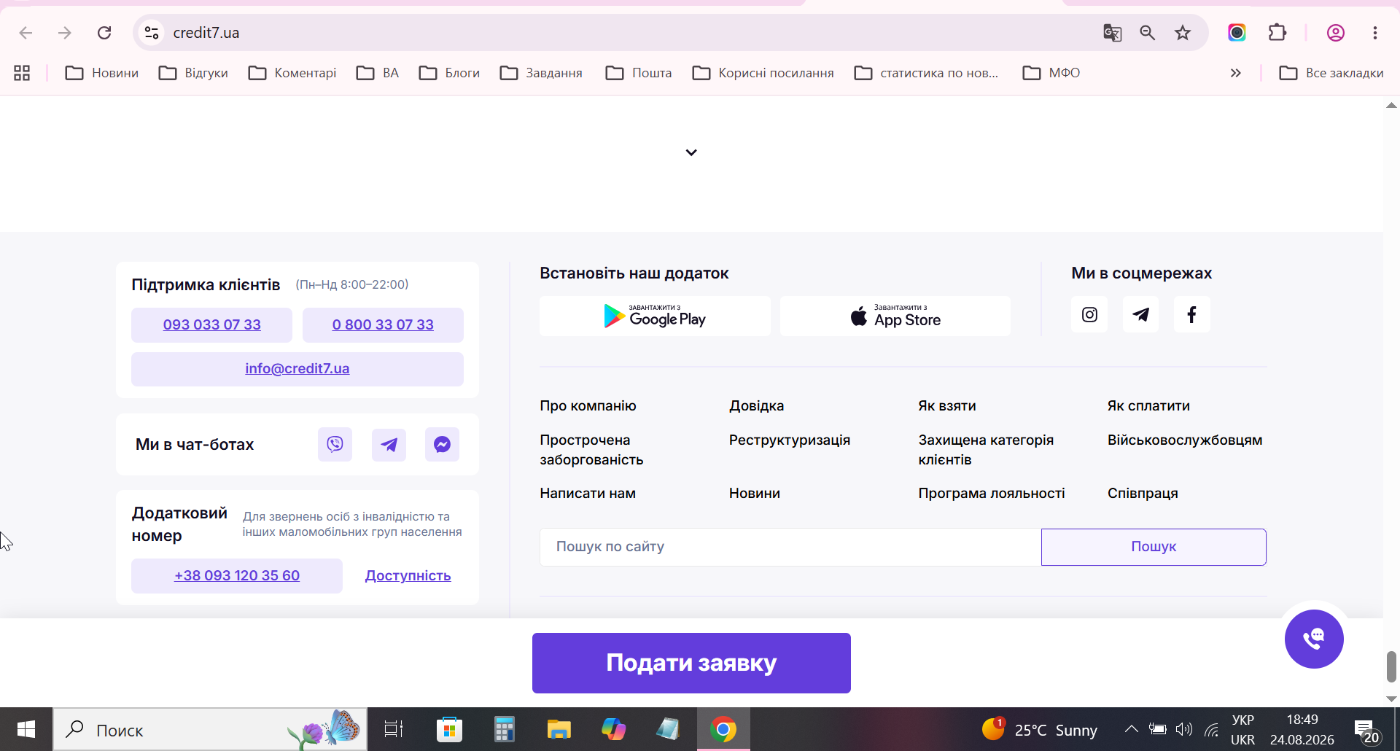The image size is (1400, 751).
Task: Email info@credit7.ua
Action: point(297,369)
